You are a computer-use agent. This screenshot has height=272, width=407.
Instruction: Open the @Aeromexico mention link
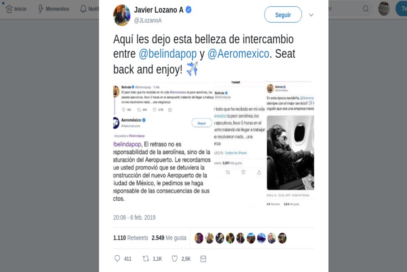pos(238,54)
